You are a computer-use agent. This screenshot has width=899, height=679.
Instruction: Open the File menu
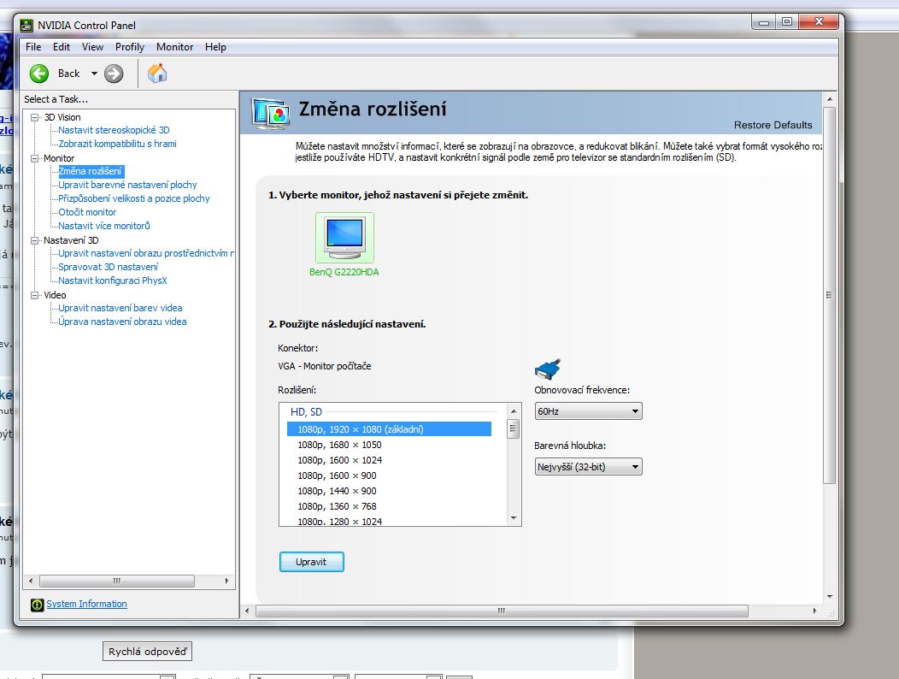[33, 47]
